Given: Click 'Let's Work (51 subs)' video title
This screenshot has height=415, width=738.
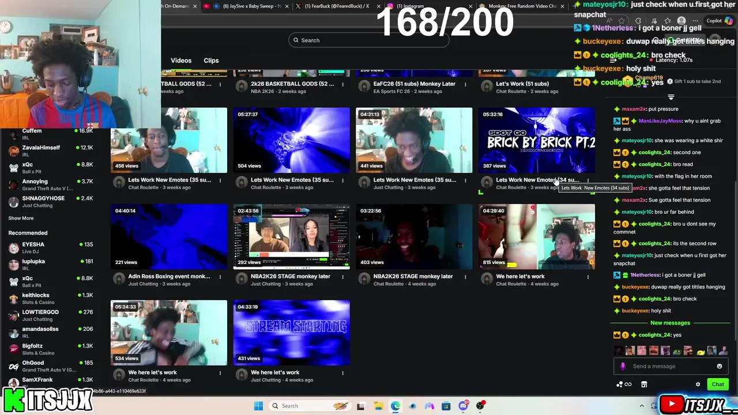Looking at the screenshot, I should click(522, 84).
